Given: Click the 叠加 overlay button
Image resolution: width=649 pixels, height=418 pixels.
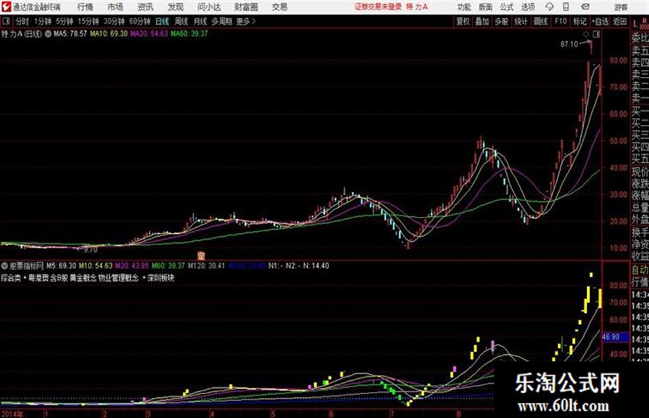Looking at the screenshot, I should [482, 21].
